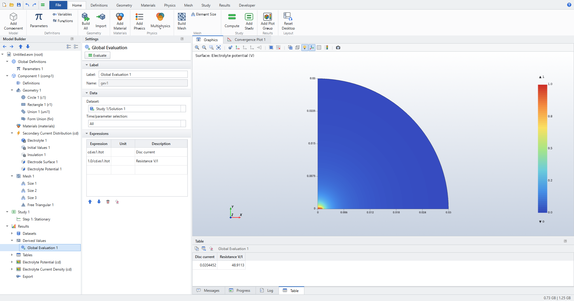Click the rainbow color legend bar
574x301 pixels.
[x=542, y=149]
